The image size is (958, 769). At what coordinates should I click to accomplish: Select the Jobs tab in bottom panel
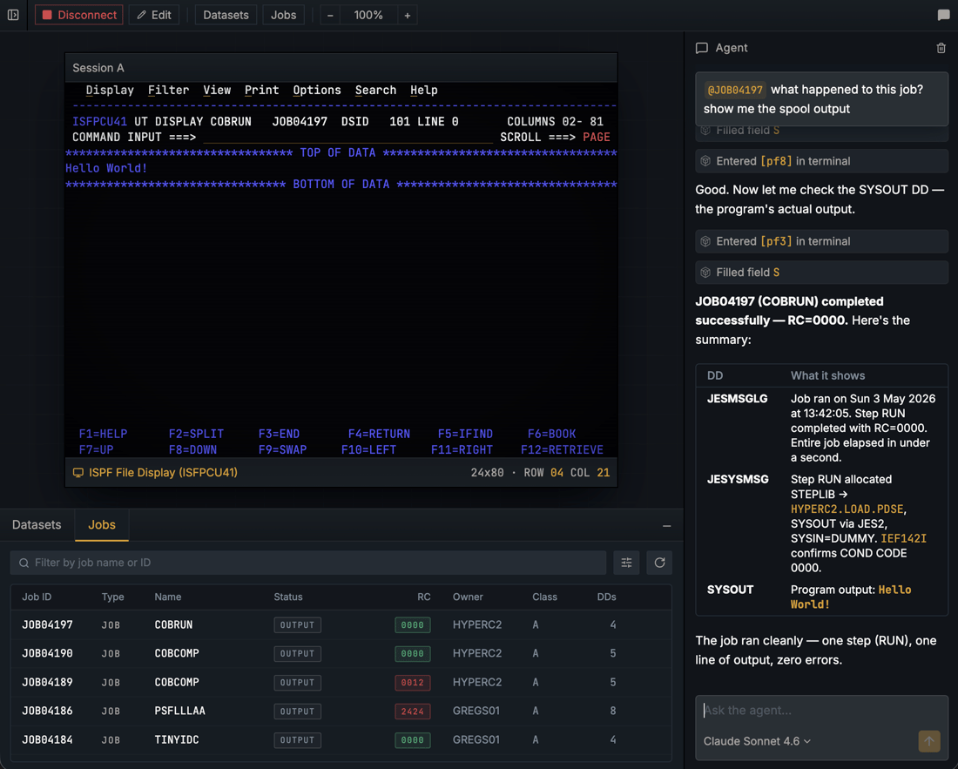(x=101, y=524)
